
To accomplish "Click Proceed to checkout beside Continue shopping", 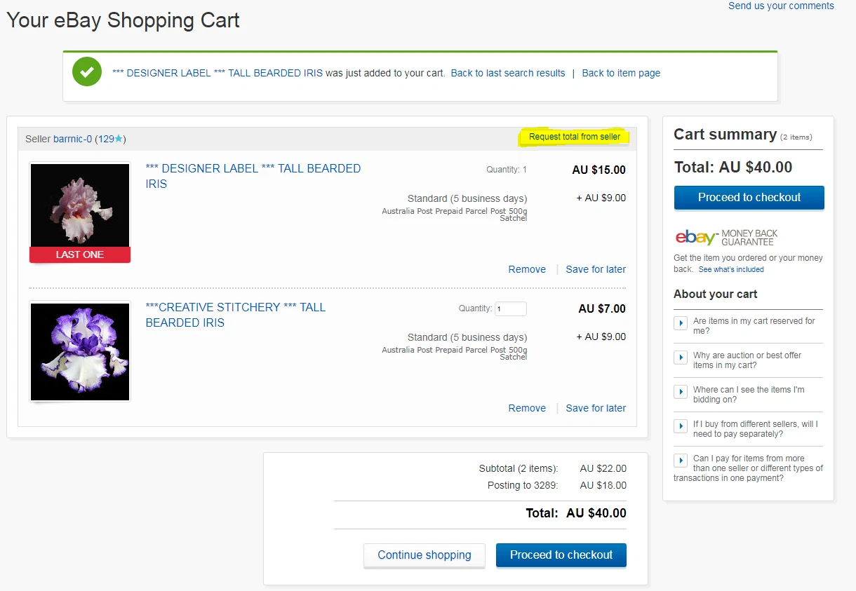I will (561, 555).
